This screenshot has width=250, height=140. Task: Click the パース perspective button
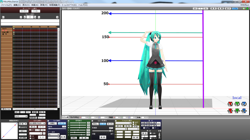click(62, 123)
